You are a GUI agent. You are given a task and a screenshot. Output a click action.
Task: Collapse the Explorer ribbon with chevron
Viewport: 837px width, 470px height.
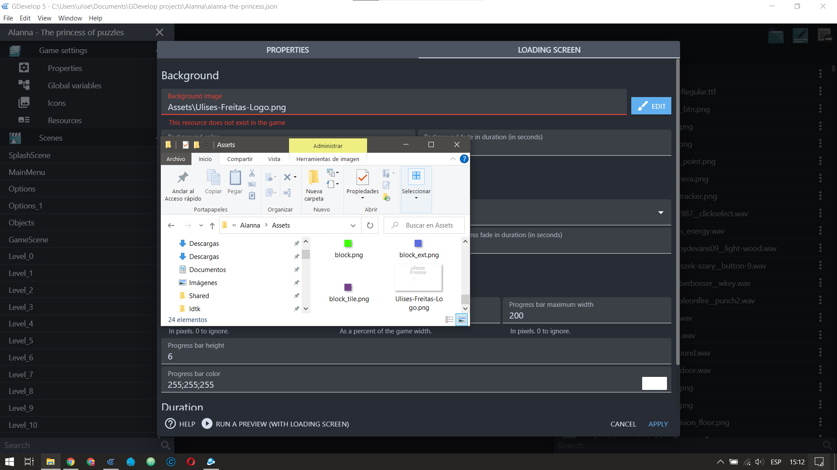pyautogui.click(x=453, y=159)
